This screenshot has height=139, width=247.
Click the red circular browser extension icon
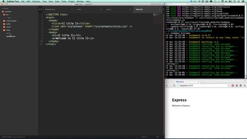click(233, 86)
